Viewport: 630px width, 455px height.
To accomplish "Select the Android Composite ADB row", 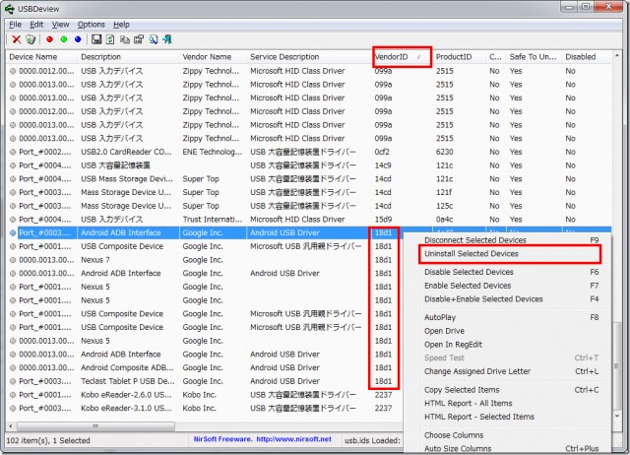I will tap(205, 367).
